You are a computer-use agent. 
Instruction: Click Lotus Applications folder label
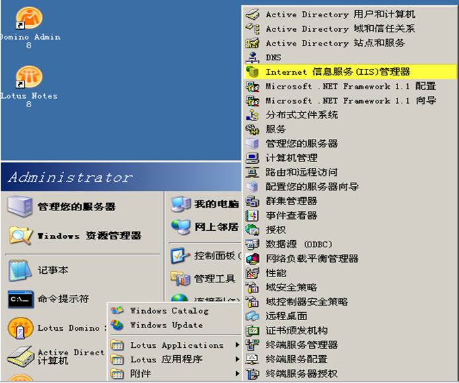point(177,345)
